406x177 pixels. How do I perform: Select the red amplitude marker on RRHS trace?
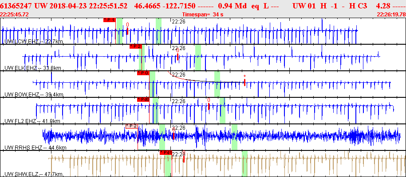(x=173, y=135)
